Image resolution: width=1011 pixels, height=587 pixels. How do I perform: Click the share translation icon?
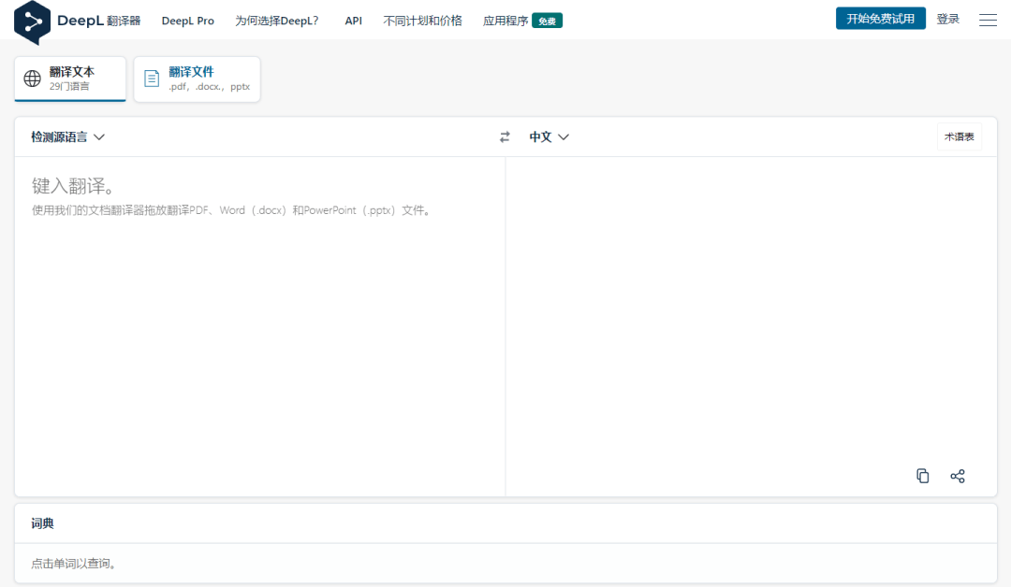pos(957,476)
